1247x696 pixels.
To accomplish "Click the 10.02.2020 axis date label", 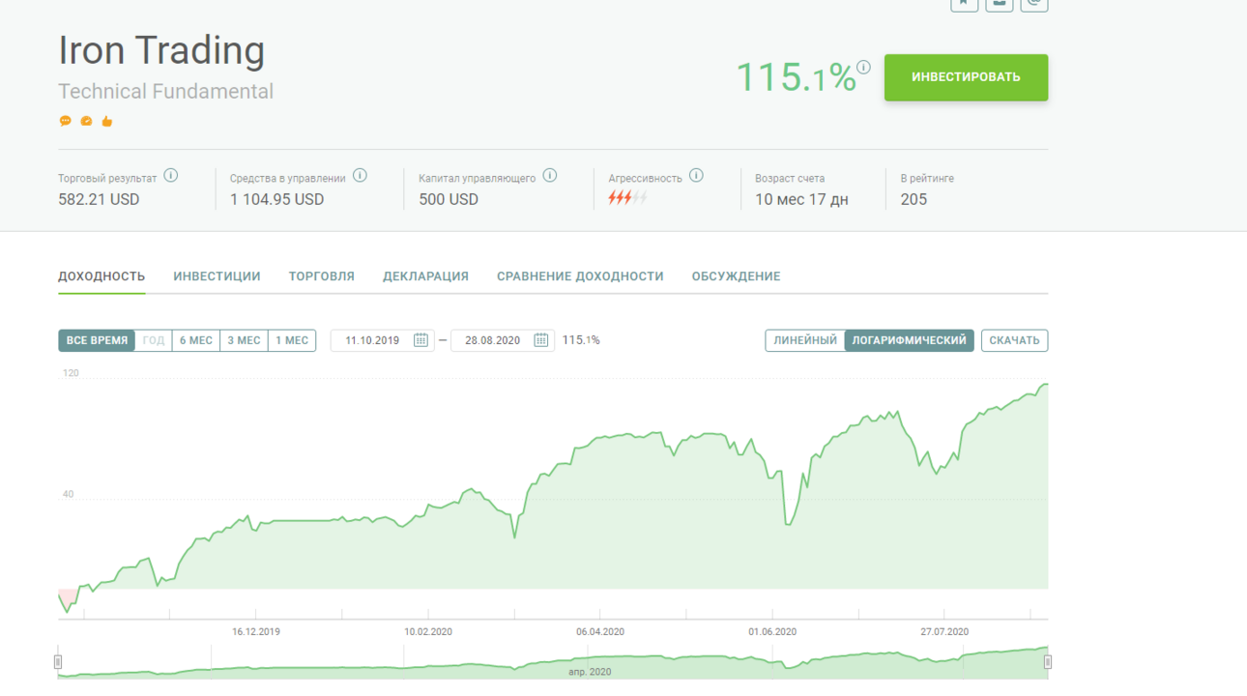I will (428, 631).
